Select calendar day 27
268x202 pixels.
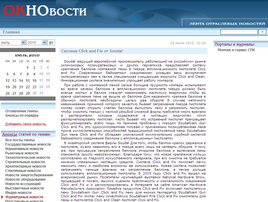[x=14, y=94]
